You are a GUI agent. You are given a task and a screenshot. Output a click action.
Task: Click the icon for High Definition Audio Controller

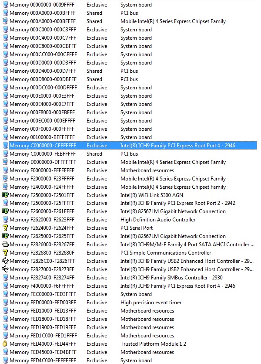tap(5, 220)
